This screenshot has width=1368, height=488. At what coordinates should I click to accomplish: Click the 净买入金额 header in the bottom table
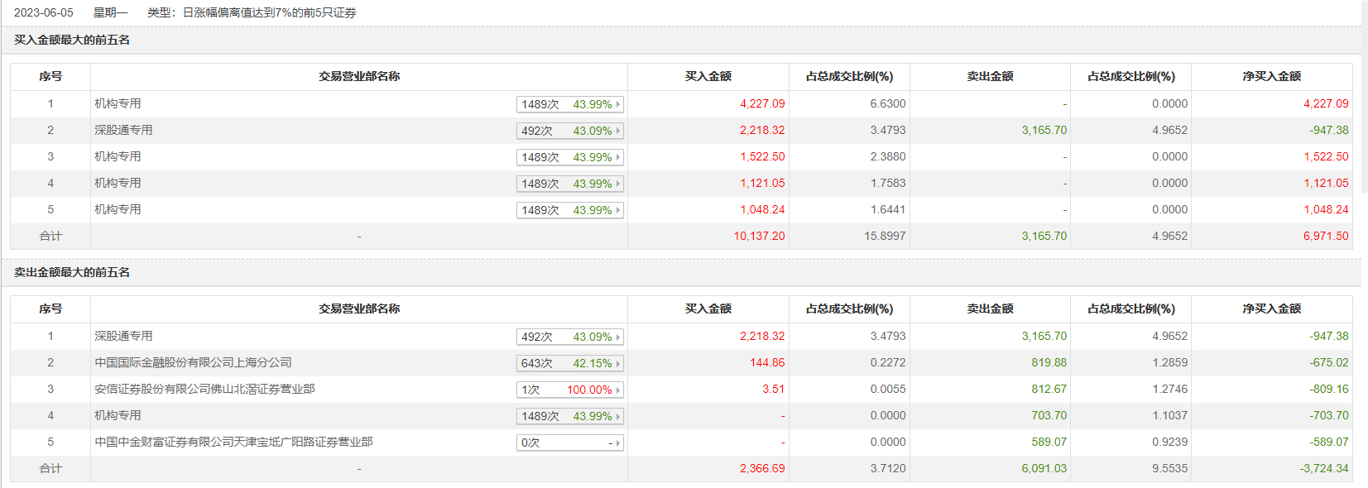click(1271, 309)
